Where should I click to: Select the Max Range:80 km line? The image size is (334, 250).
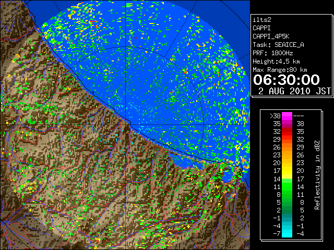280,70
